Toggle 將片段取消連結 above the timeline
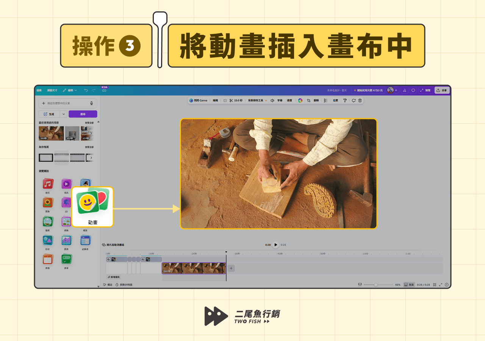485x341 pixels. click(x=113, y=245)
